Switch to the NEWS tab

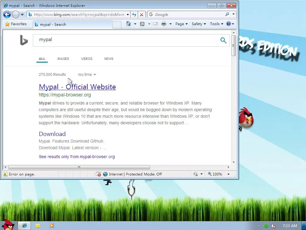pyautogui.click(x=109, y=59)
